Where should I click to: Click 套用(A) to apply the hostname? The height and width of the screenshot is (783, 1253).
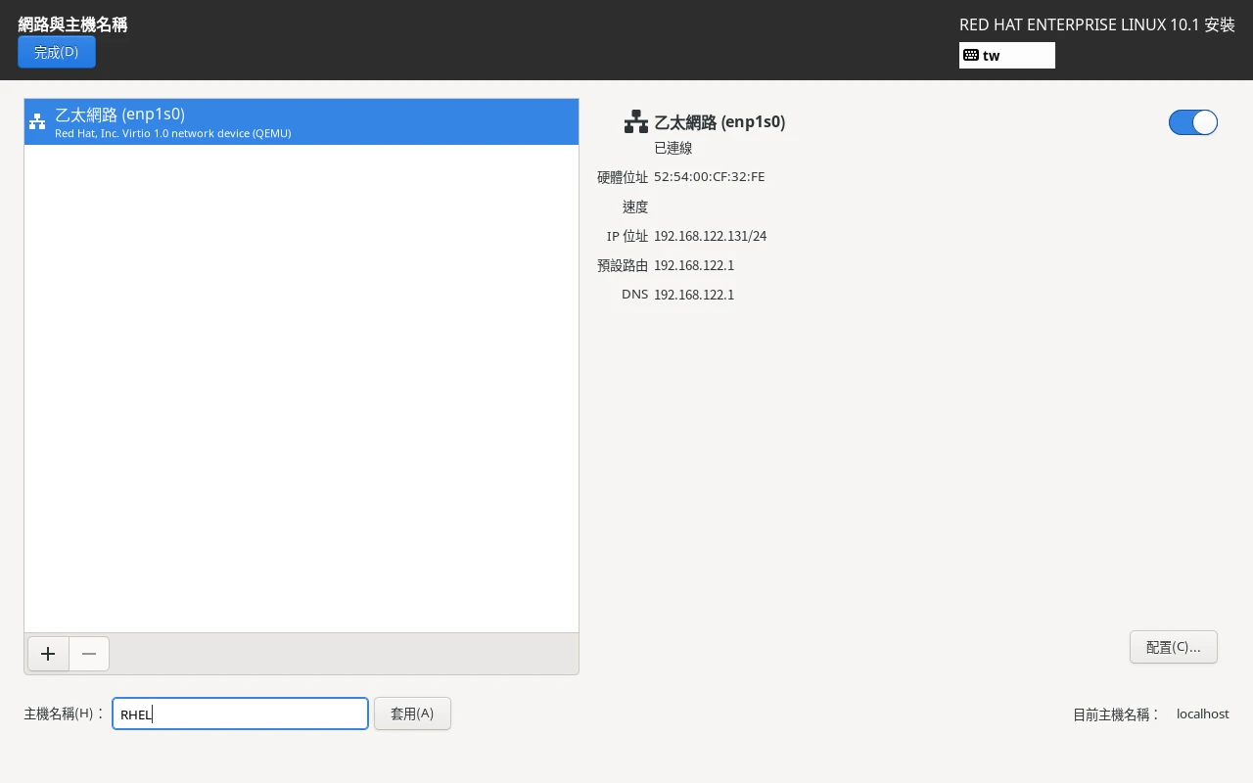pyautogui.click(x=412, y=714)
